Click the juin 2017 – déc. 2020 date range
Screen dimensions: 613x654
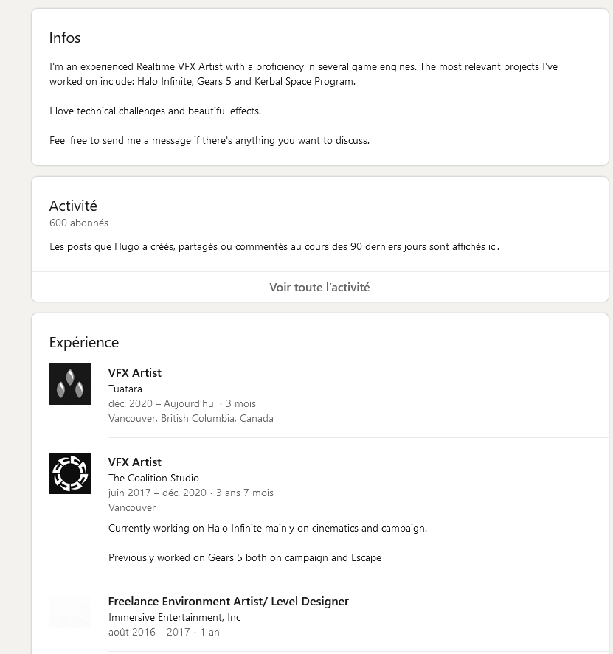157,493
